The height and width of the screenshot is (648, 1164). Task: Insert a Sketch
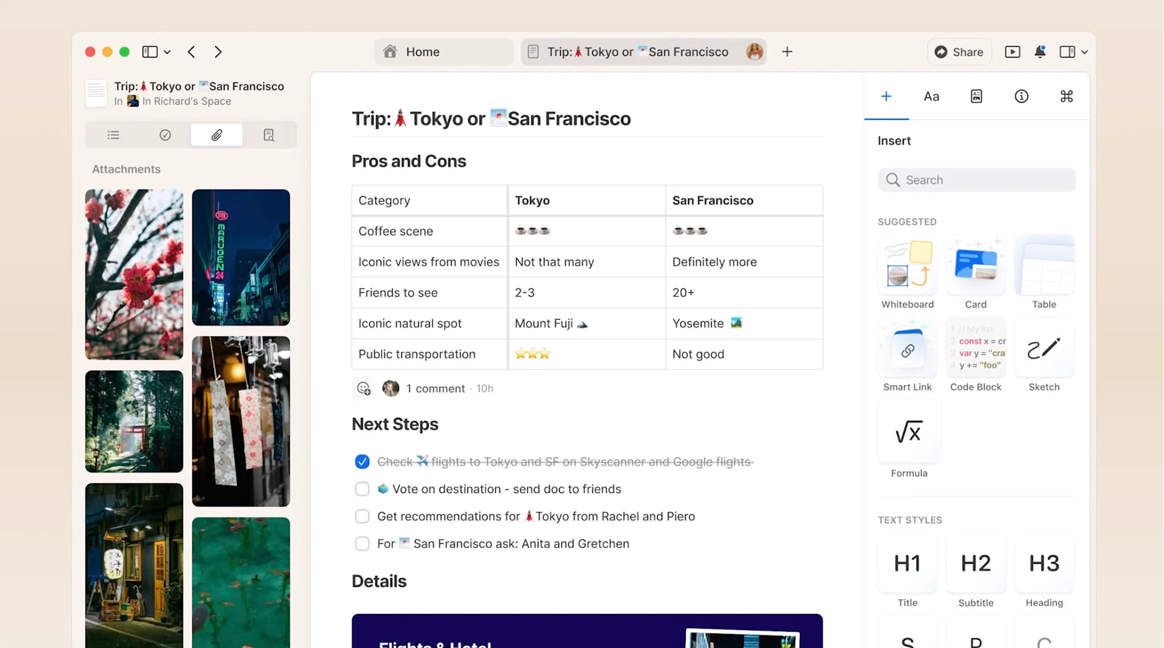pos(1044,355)
